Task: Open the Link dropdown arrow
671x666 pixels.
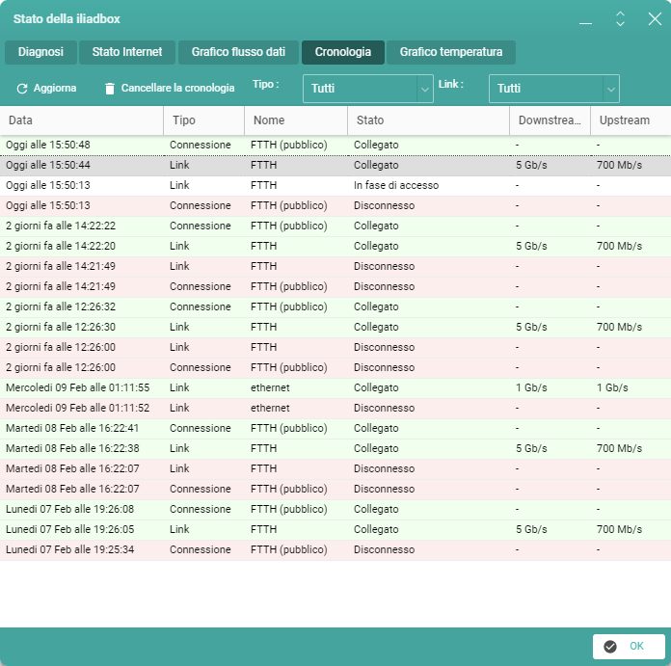Action: coord(611,89)
